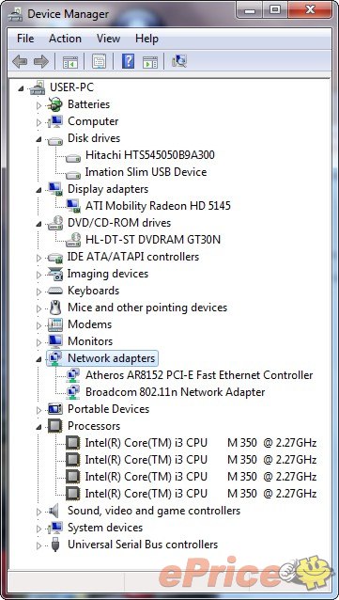Select Imation Slim USB Device
The width and height of the screenshot is (339, 600).
click(146, 172)
